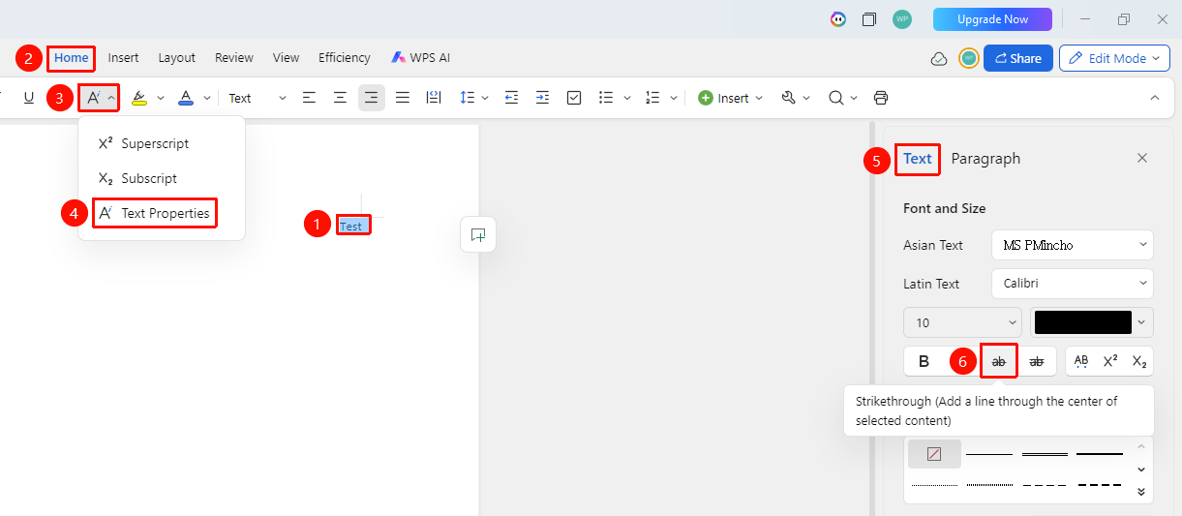Toggle the AB emphasis mark button
Screen dimensions: 1182x516
1081,361
